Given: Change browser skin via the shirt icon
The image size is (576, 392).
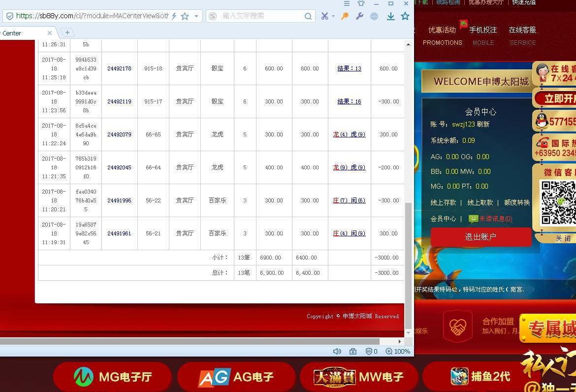Looking at the screenshot, I should click(x=361, y=3).
